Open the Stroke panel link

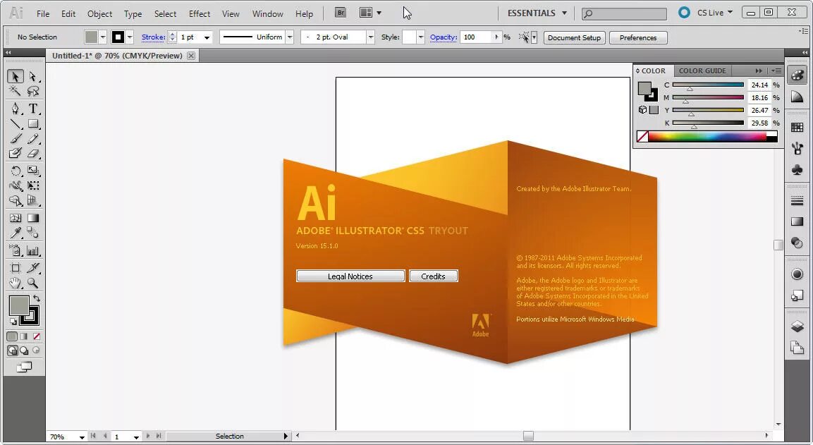(153, 37)
